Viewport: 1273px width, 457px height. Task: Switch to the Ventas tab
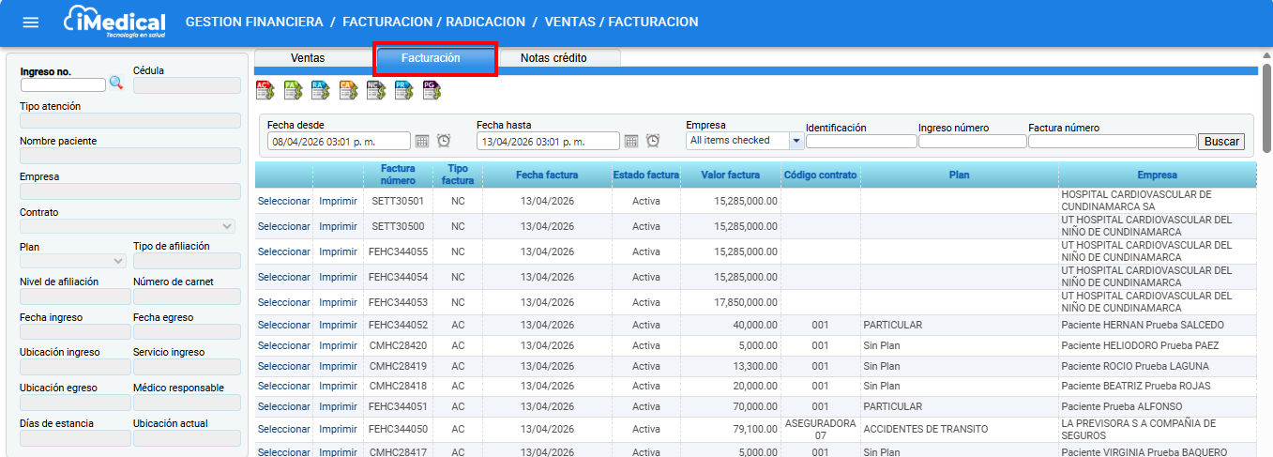[308, 58]
